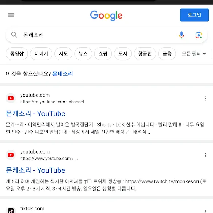Follow the suggested 몬테소리 correction link

tap(63, 74)
